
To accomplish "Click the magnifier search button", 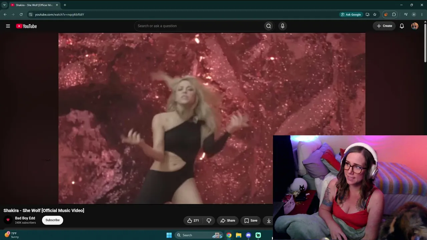I will click(269, 26).
